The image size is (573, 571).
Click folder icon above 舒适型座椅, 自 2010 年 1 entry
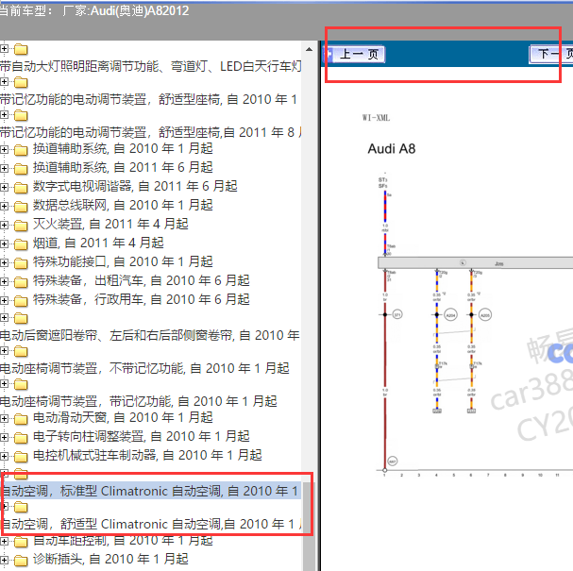click(x=21, y=82)
